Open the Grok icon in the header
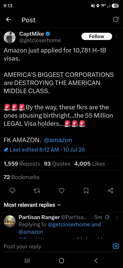Image resolution: width=123 pixels, height=268 pixels. tap(116, 20)
